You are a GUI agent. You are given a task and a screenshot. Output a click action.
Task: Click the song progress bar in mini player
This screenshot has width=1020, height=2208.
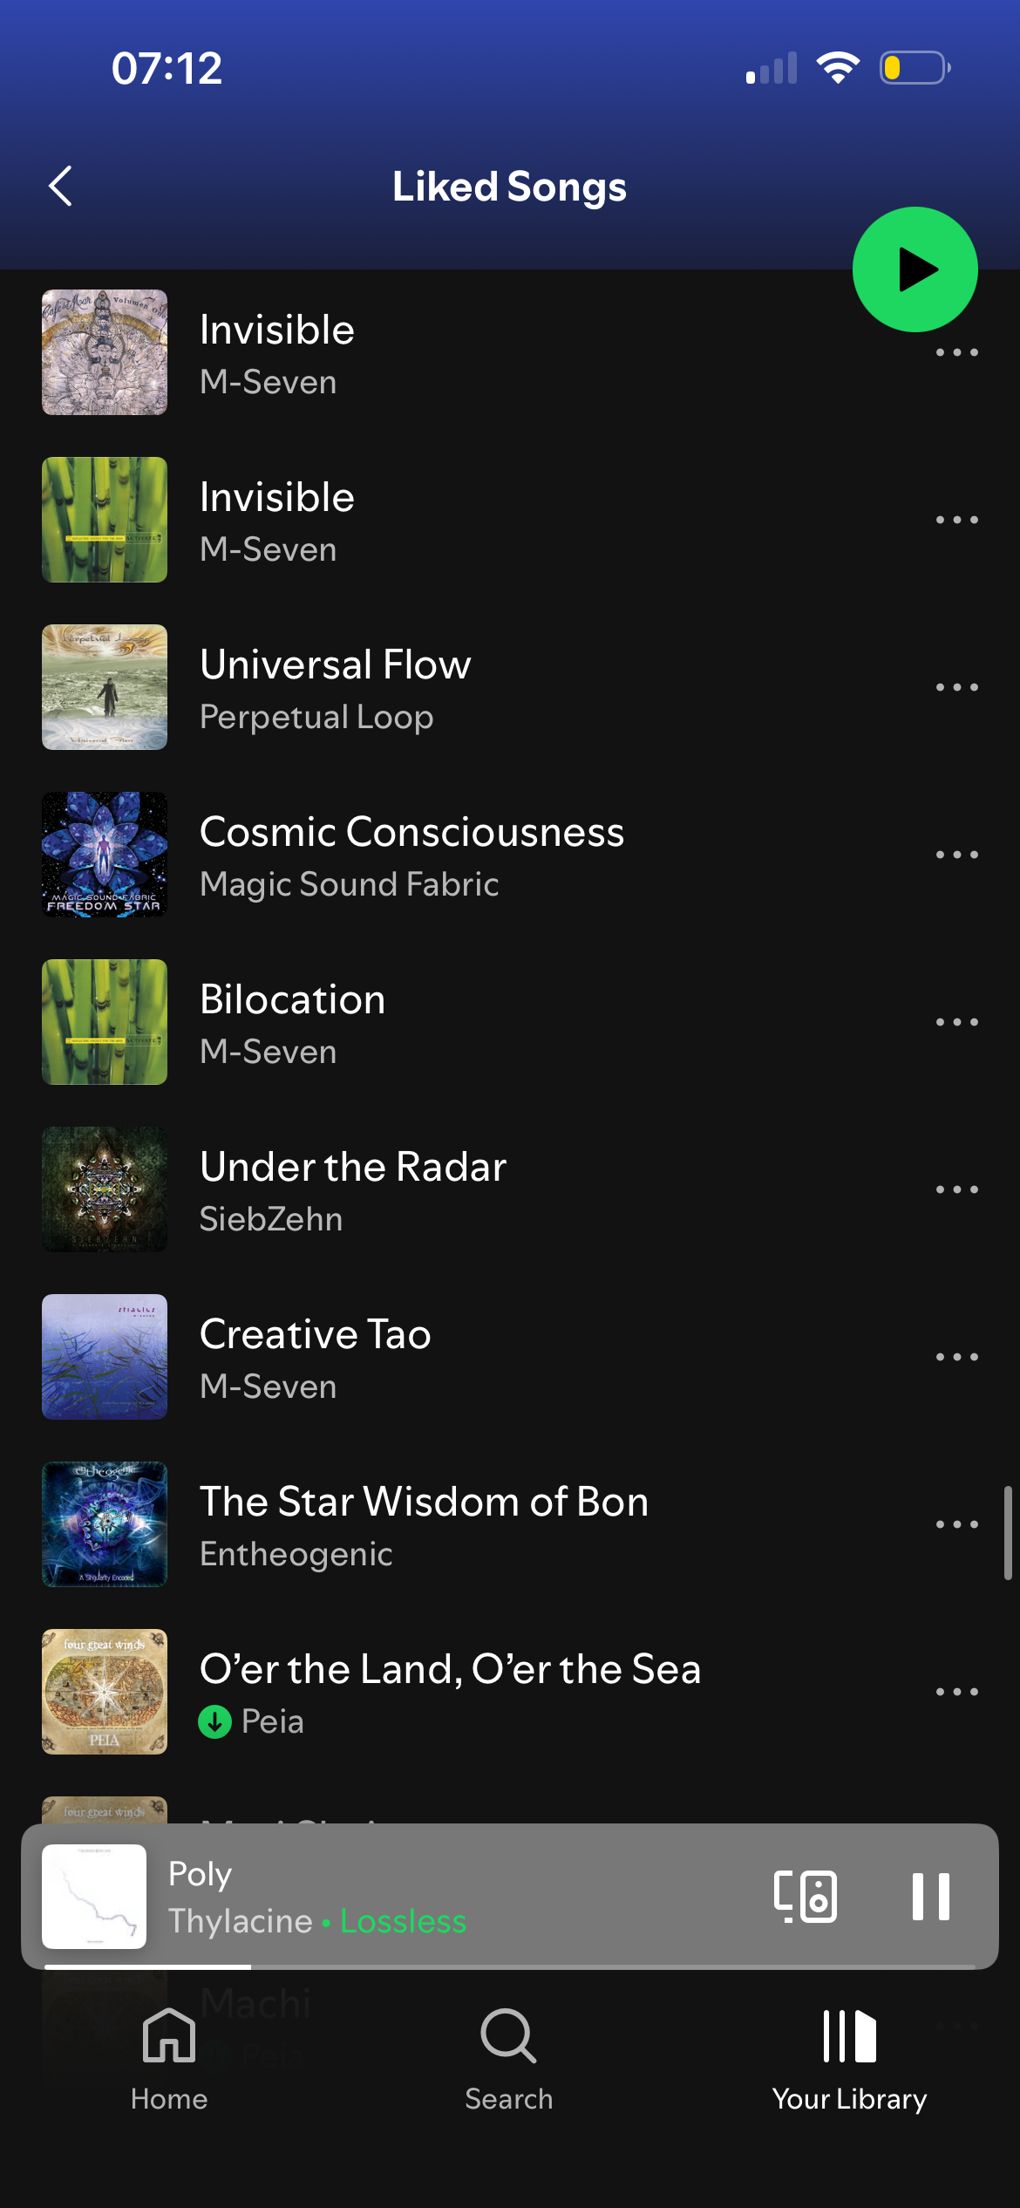click(510, 1966)
